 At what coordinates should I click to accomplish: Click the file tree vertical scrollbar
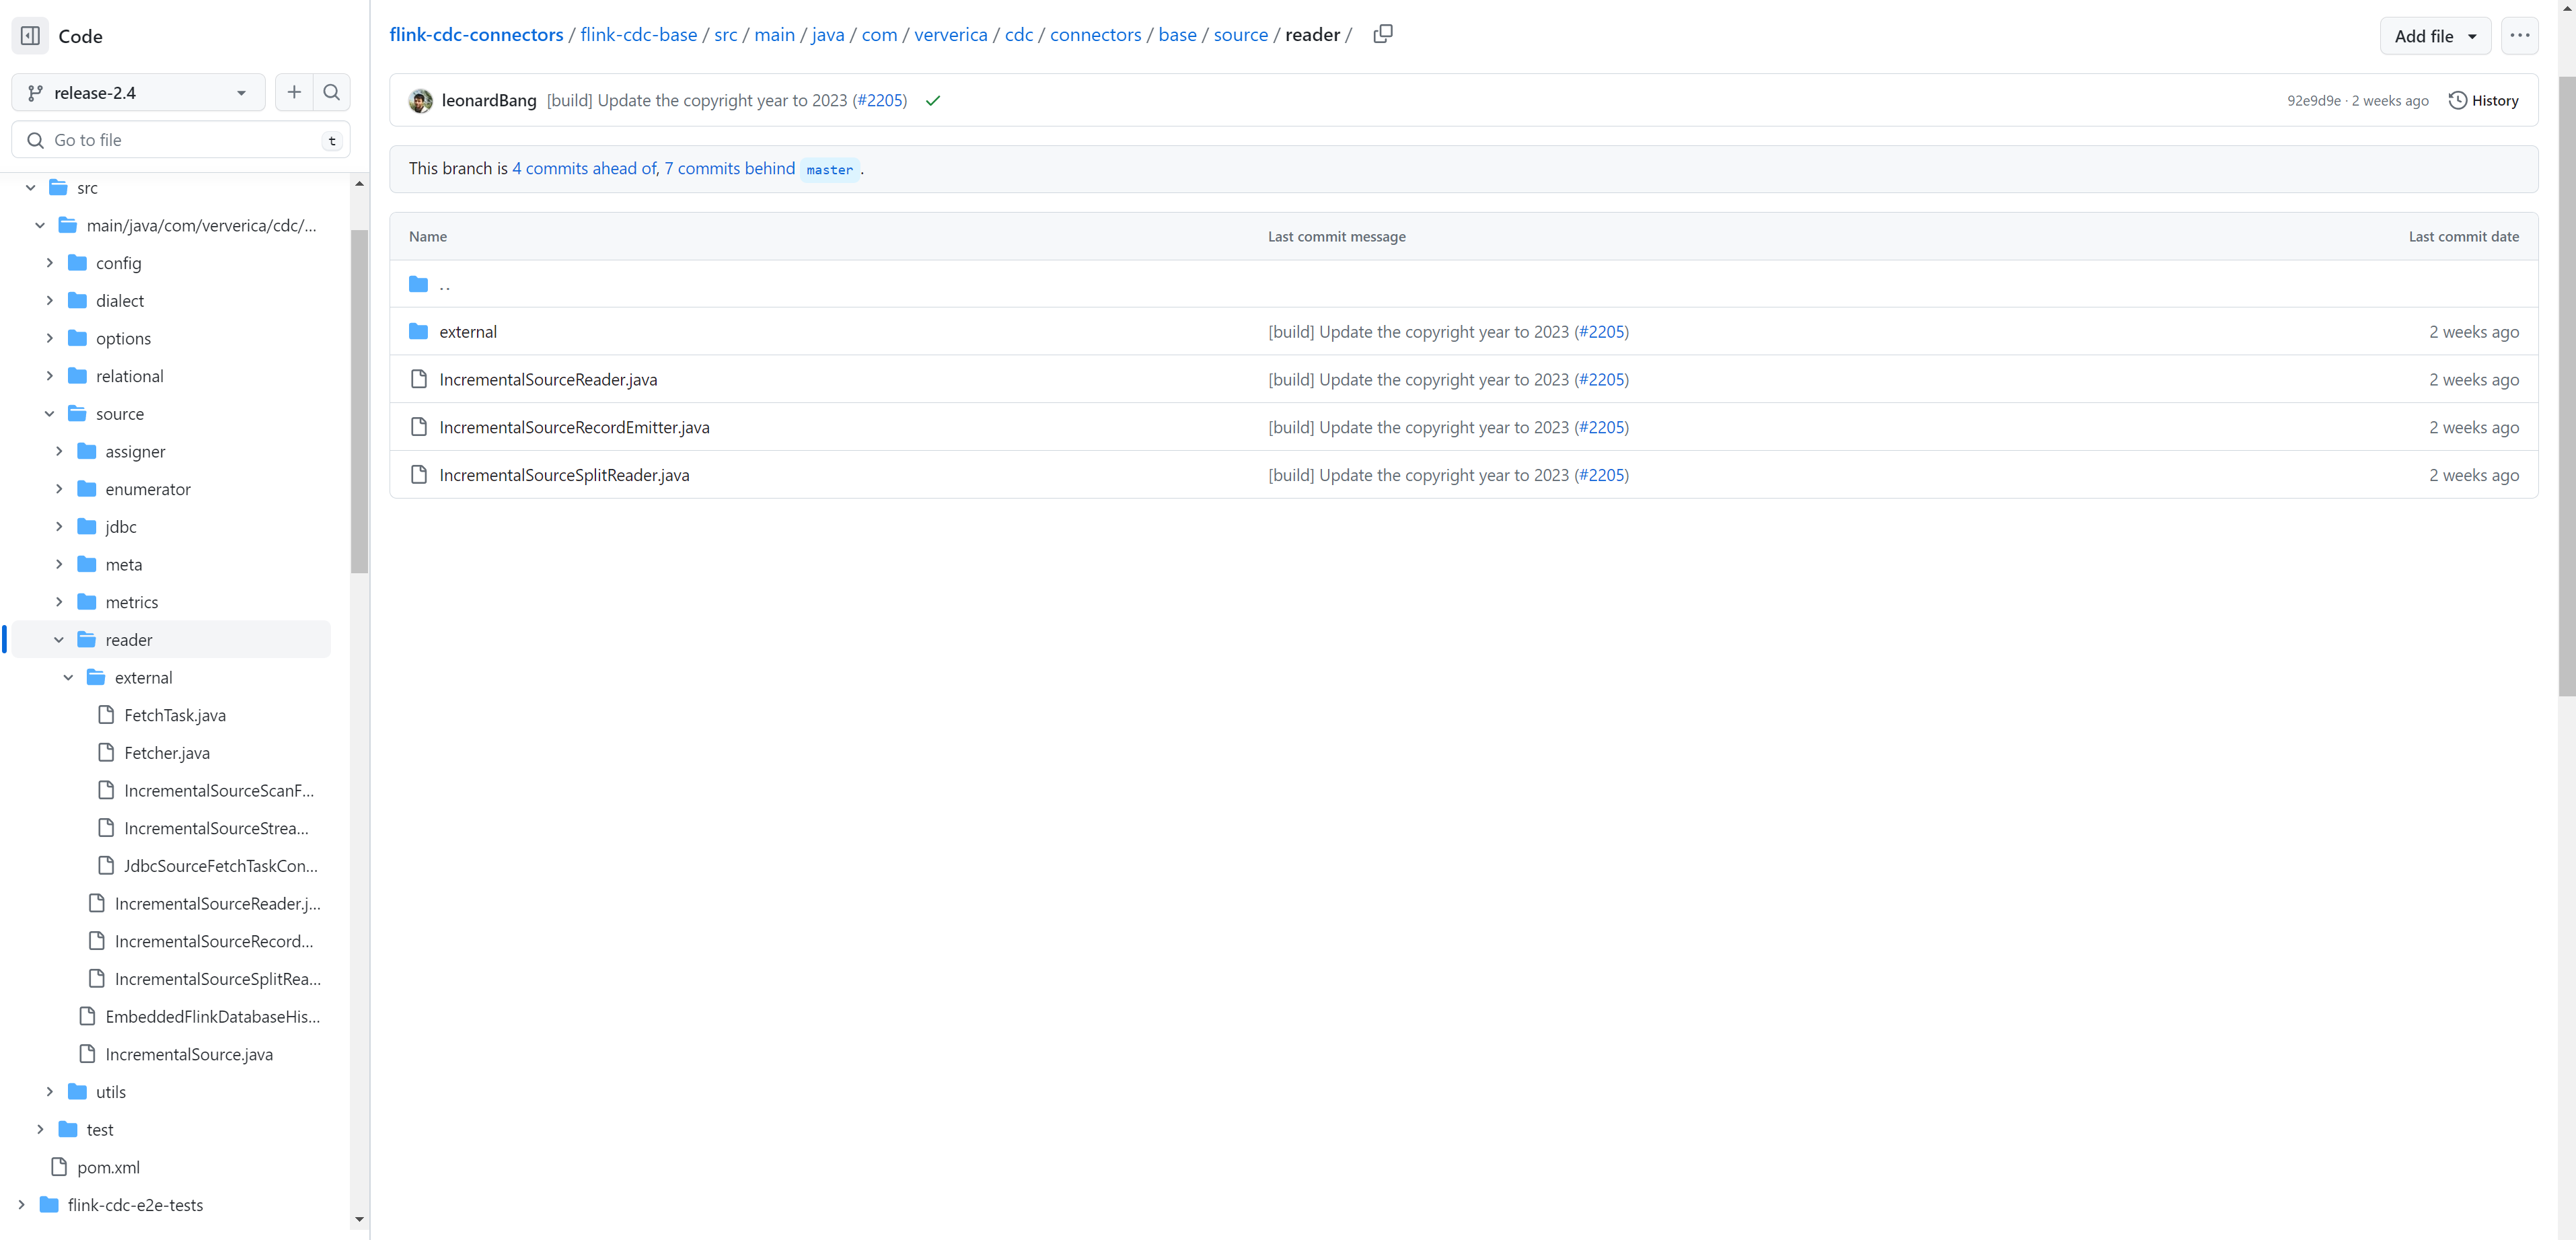click(359, 401)
